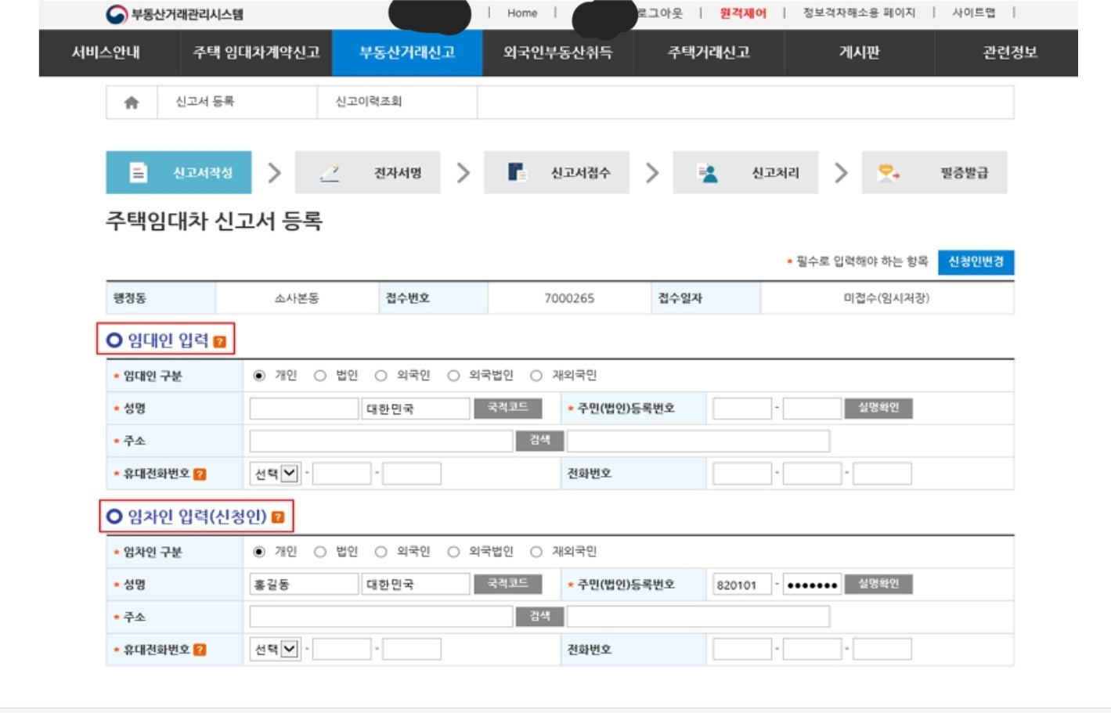Image resolution: width=1111 pixels, height=713 pixels.
Task: Click landlord 전화번호 first field
Action: click(x=742, y=474)
